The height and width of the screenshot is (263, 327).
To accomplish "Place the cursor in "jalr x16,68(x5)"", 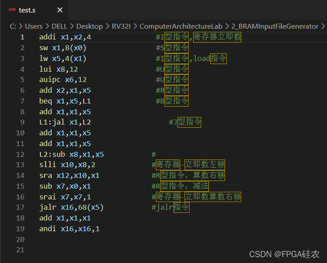I will coord(71,207).
